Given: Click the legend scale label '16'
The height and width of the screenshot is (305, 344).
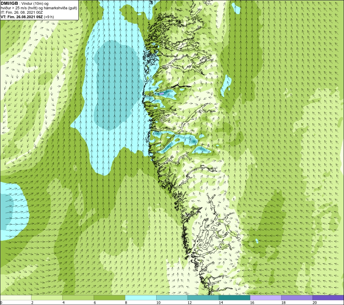Looking at the screenshot, I should 252,303.
